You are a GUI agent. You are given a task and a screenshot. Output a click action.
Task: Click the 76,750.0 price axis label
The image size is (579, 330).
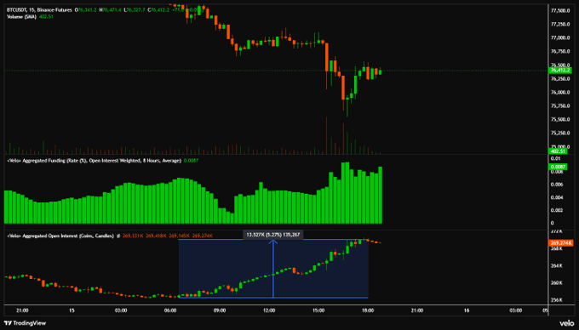pyautogui.click(x=560, y=52)
